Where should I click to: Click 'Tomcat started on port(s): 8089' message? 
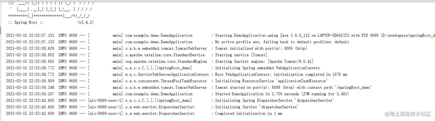[293, 88]
